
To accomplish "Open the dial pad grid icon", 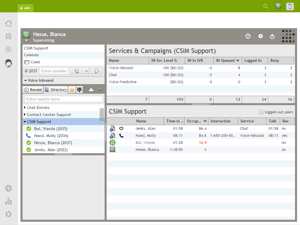I will point(79,90).
